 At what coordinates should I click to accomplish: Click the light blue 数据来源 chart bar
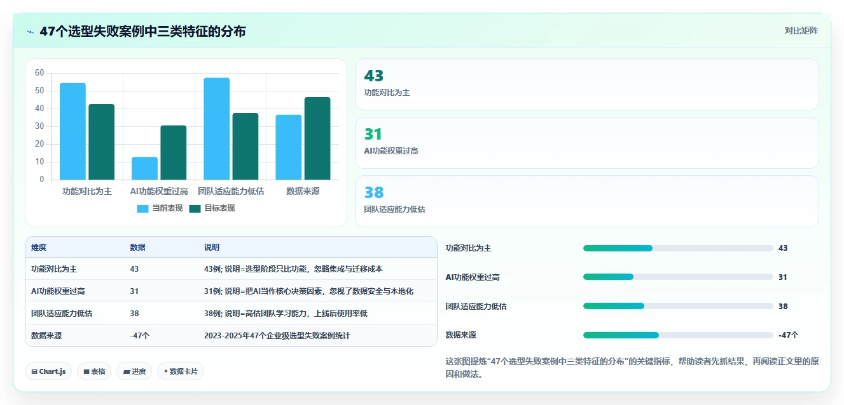(x=288, y=147)
